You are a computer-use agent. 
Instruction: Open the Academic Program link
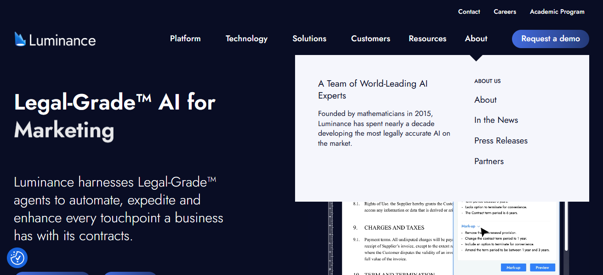coord(557,12)
